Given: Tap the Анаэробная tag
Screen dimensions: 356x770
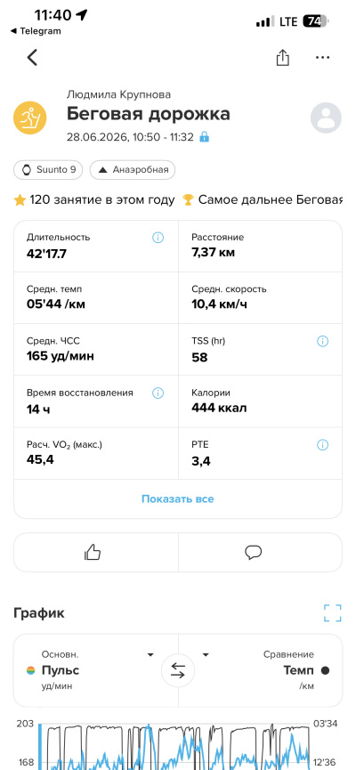Looking at the screenshot, I should coord(133,170).
